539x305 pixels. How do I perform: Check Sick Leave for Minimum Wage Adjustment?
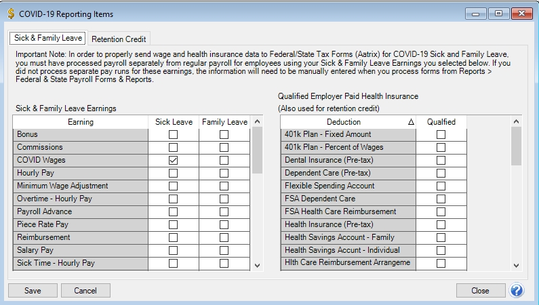tap(174, 186)
